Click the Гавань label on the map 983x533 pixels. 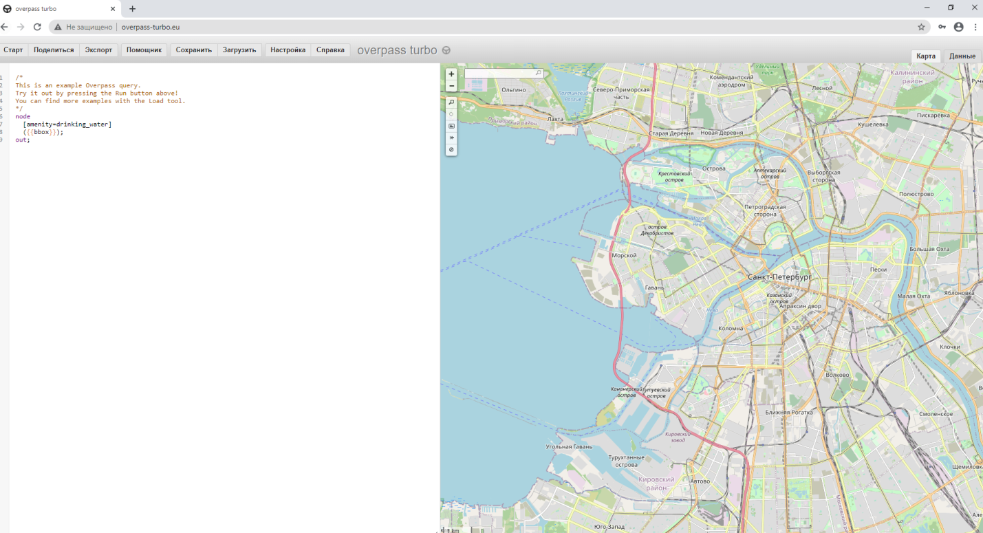tap(654, 287)
